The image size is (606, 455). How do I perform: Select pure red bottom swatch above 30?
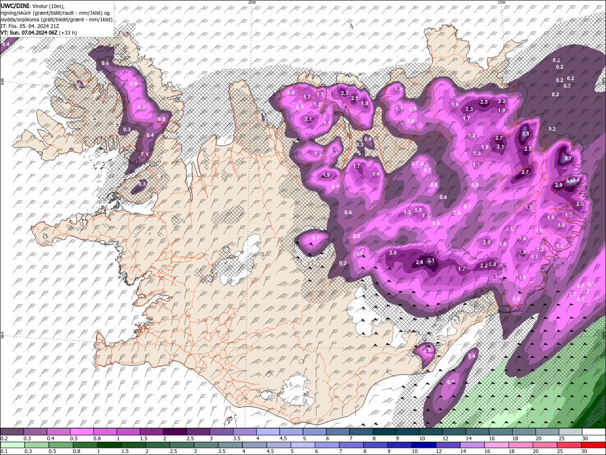(x=592, y=445)
